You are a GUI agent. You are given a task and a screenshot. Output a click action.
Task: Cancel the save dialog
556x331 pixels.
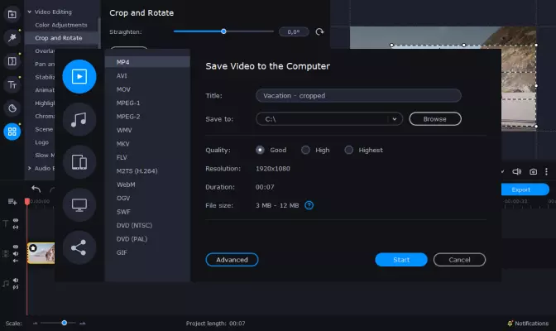click(x=459, y=260)
